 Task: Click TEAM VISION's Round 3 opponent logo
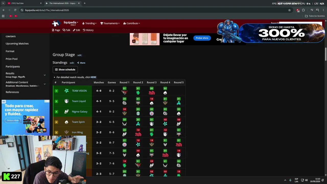point(151,93)
